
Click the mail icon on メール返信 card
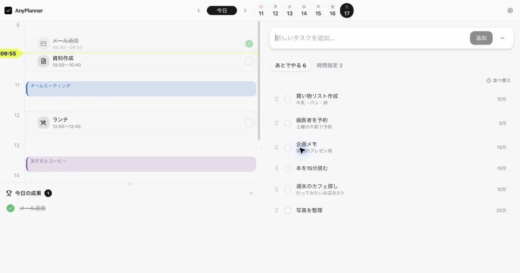pyautogui.click(x=43, y=44)
